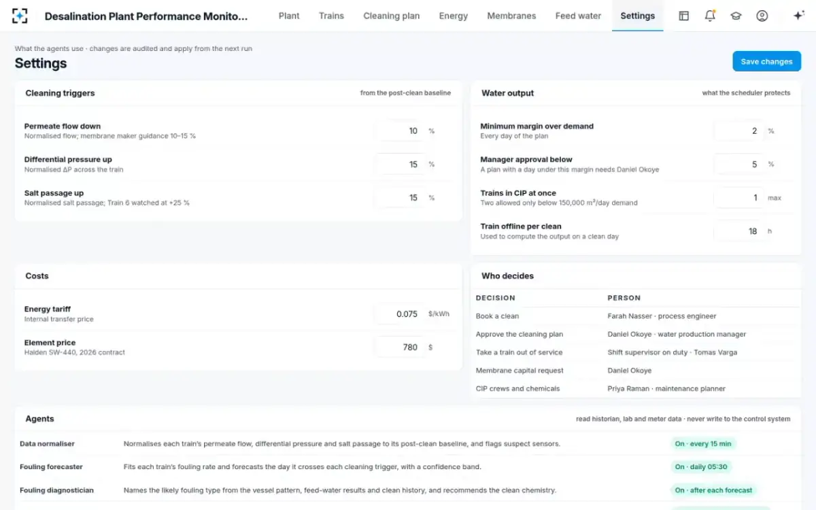816x510 pixels.
Task: Click 'CIP crews and chemicals' cell
Action: [x=517, y=389]
